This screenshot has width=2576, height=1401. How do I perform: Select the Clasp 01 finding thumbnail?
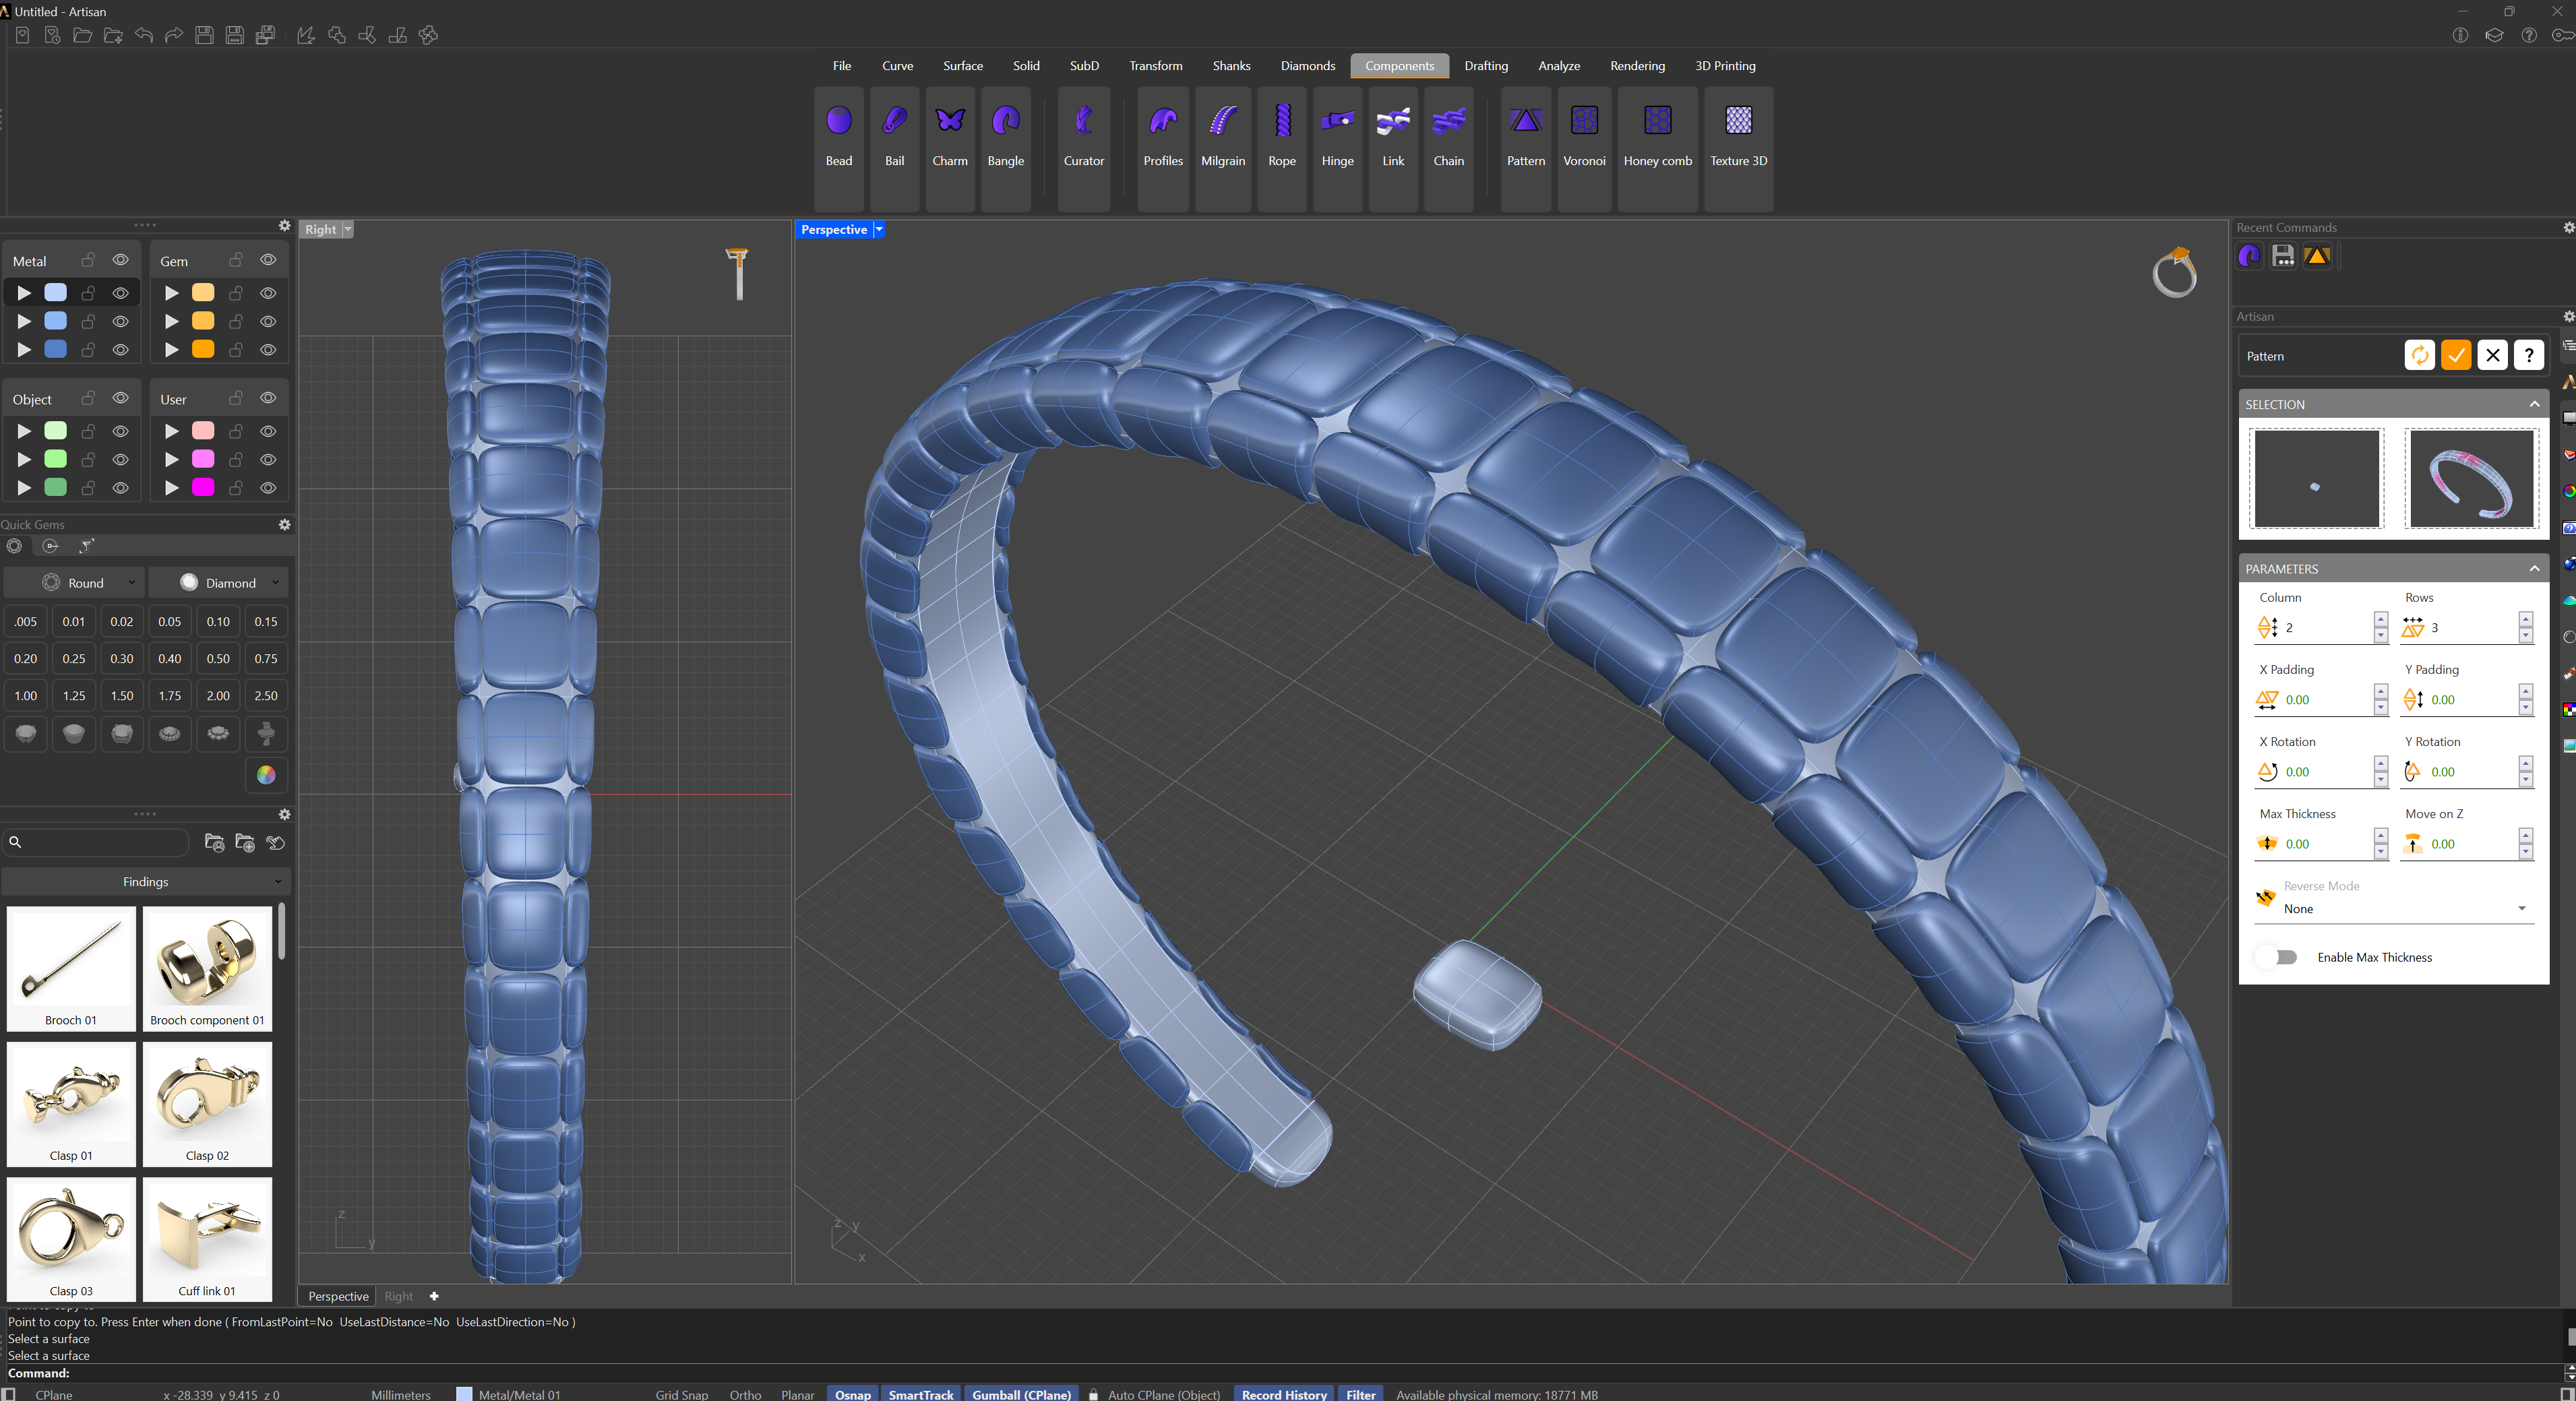click(x=71, y=1104)
